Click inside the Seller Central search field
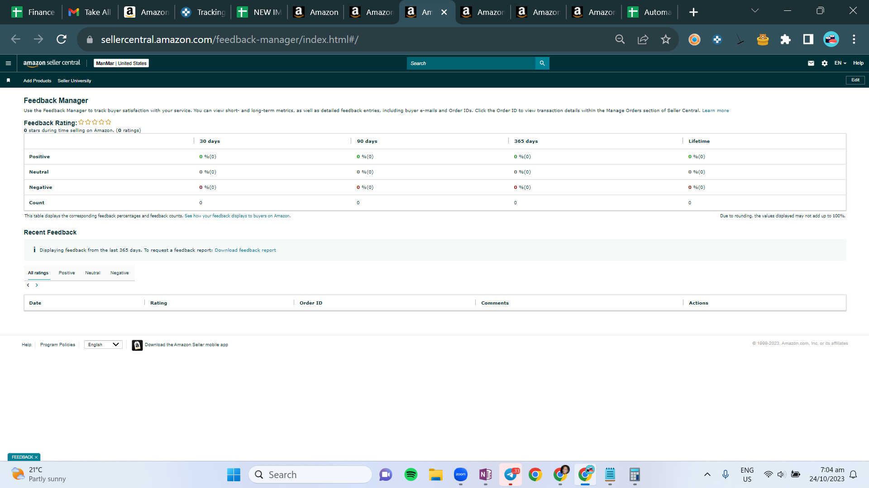Viewport: 869px width, 488px height. pos(471,63)
